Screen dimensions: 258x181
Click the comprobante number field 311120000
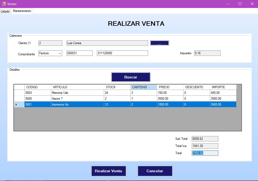pos(122,53)
